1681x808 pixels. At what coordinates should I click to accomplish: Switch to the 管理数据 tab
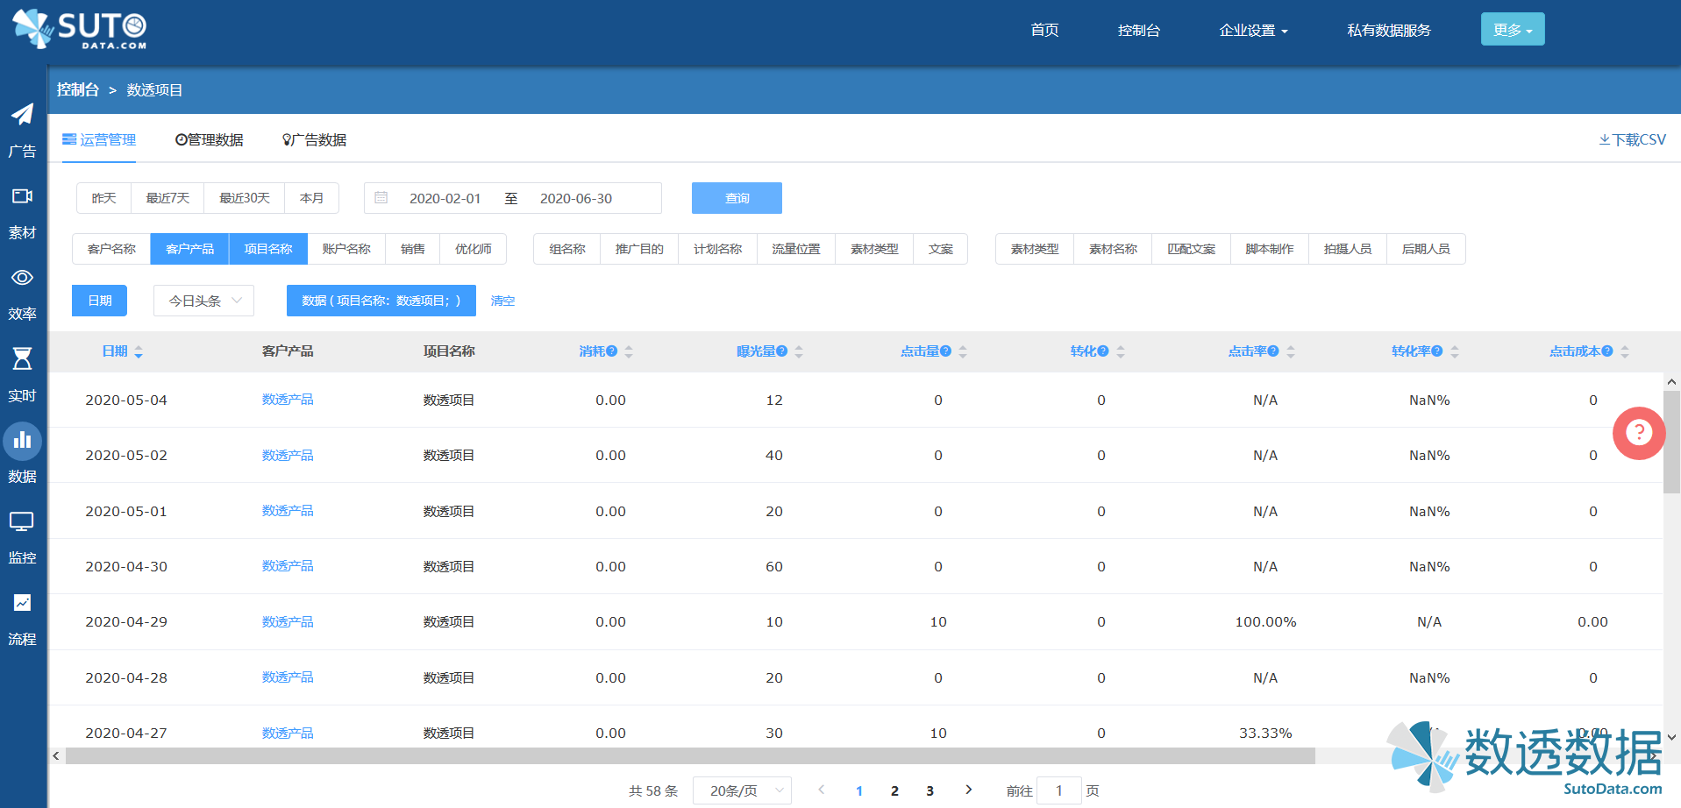pos(210,140)
